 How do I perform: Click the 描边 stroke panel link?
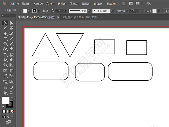tap(46, 10)
